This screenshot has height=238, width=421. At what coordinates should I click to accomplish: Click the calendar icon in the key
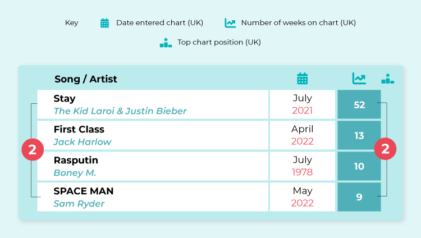pos(104,23)
